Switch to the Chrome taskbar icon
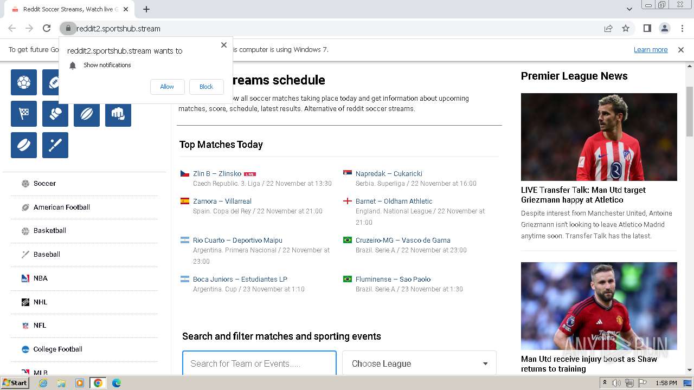The height and width of the screenshot is (390, 694). [98, 383]
